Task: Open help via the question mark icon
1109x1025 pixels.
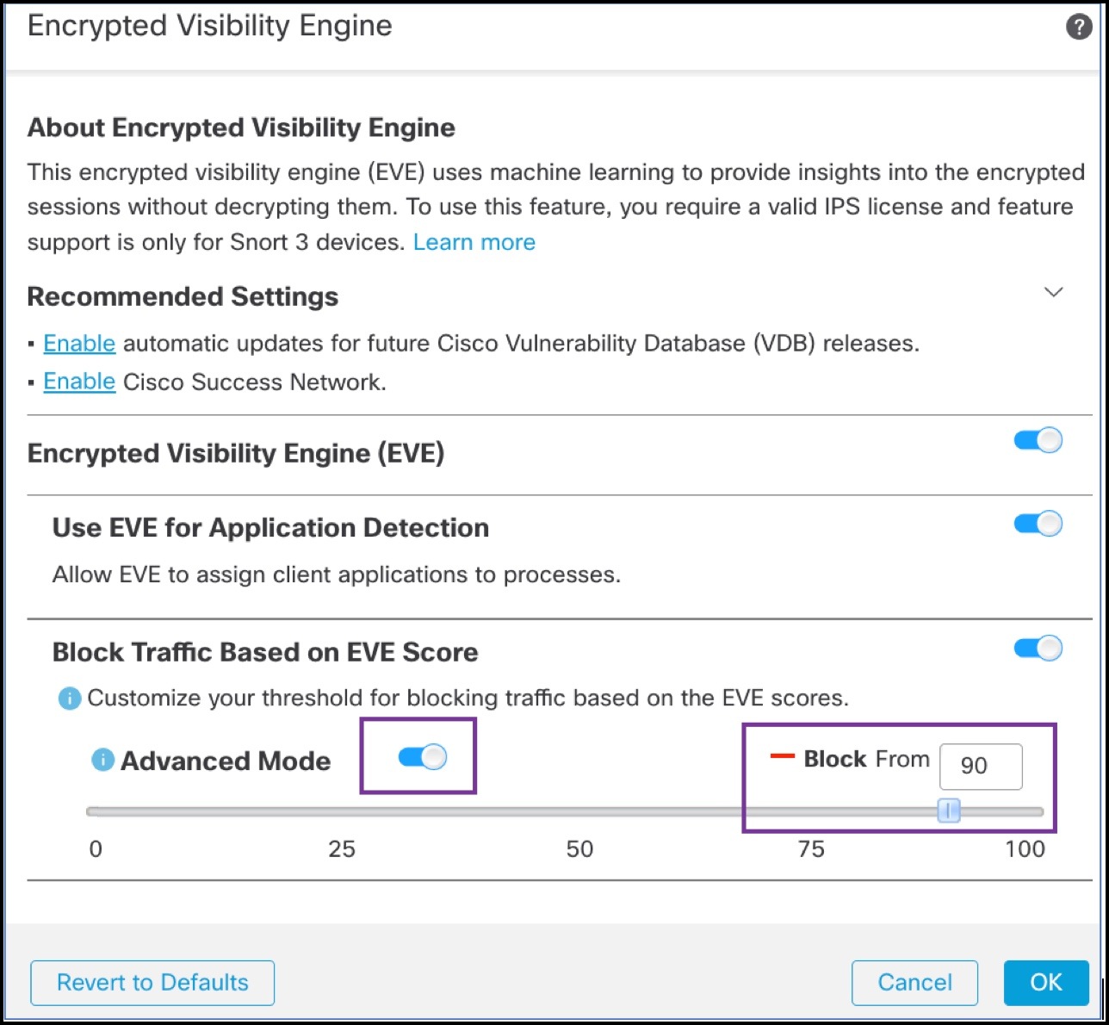Action: tap(1078, 26)
